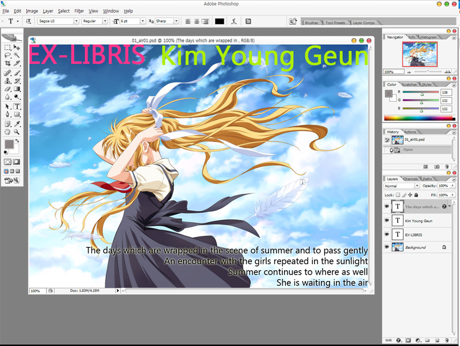Hide the 'The days which a...' text layer

coord(386,206)
